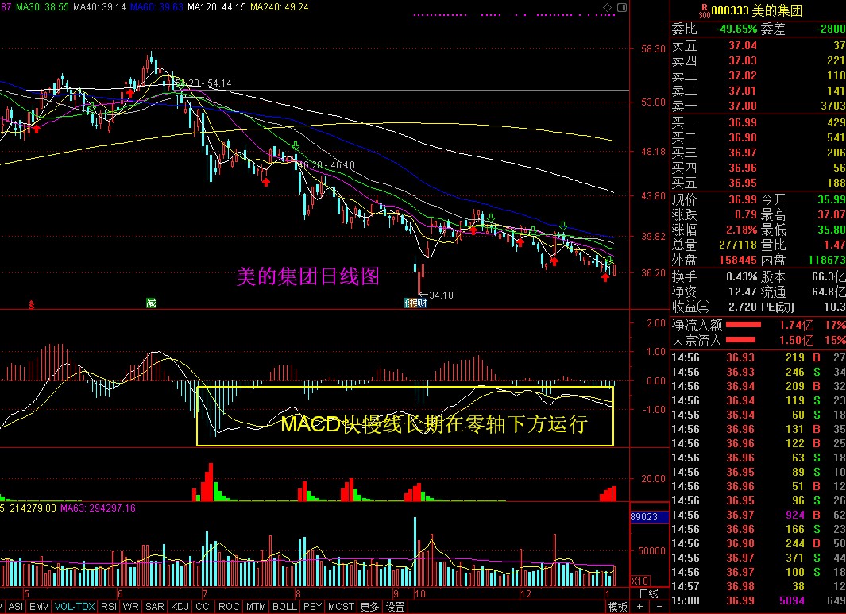The image size is (846, 614).
Task: Click the MA120: 44.15 label
Action: point(217,7)
